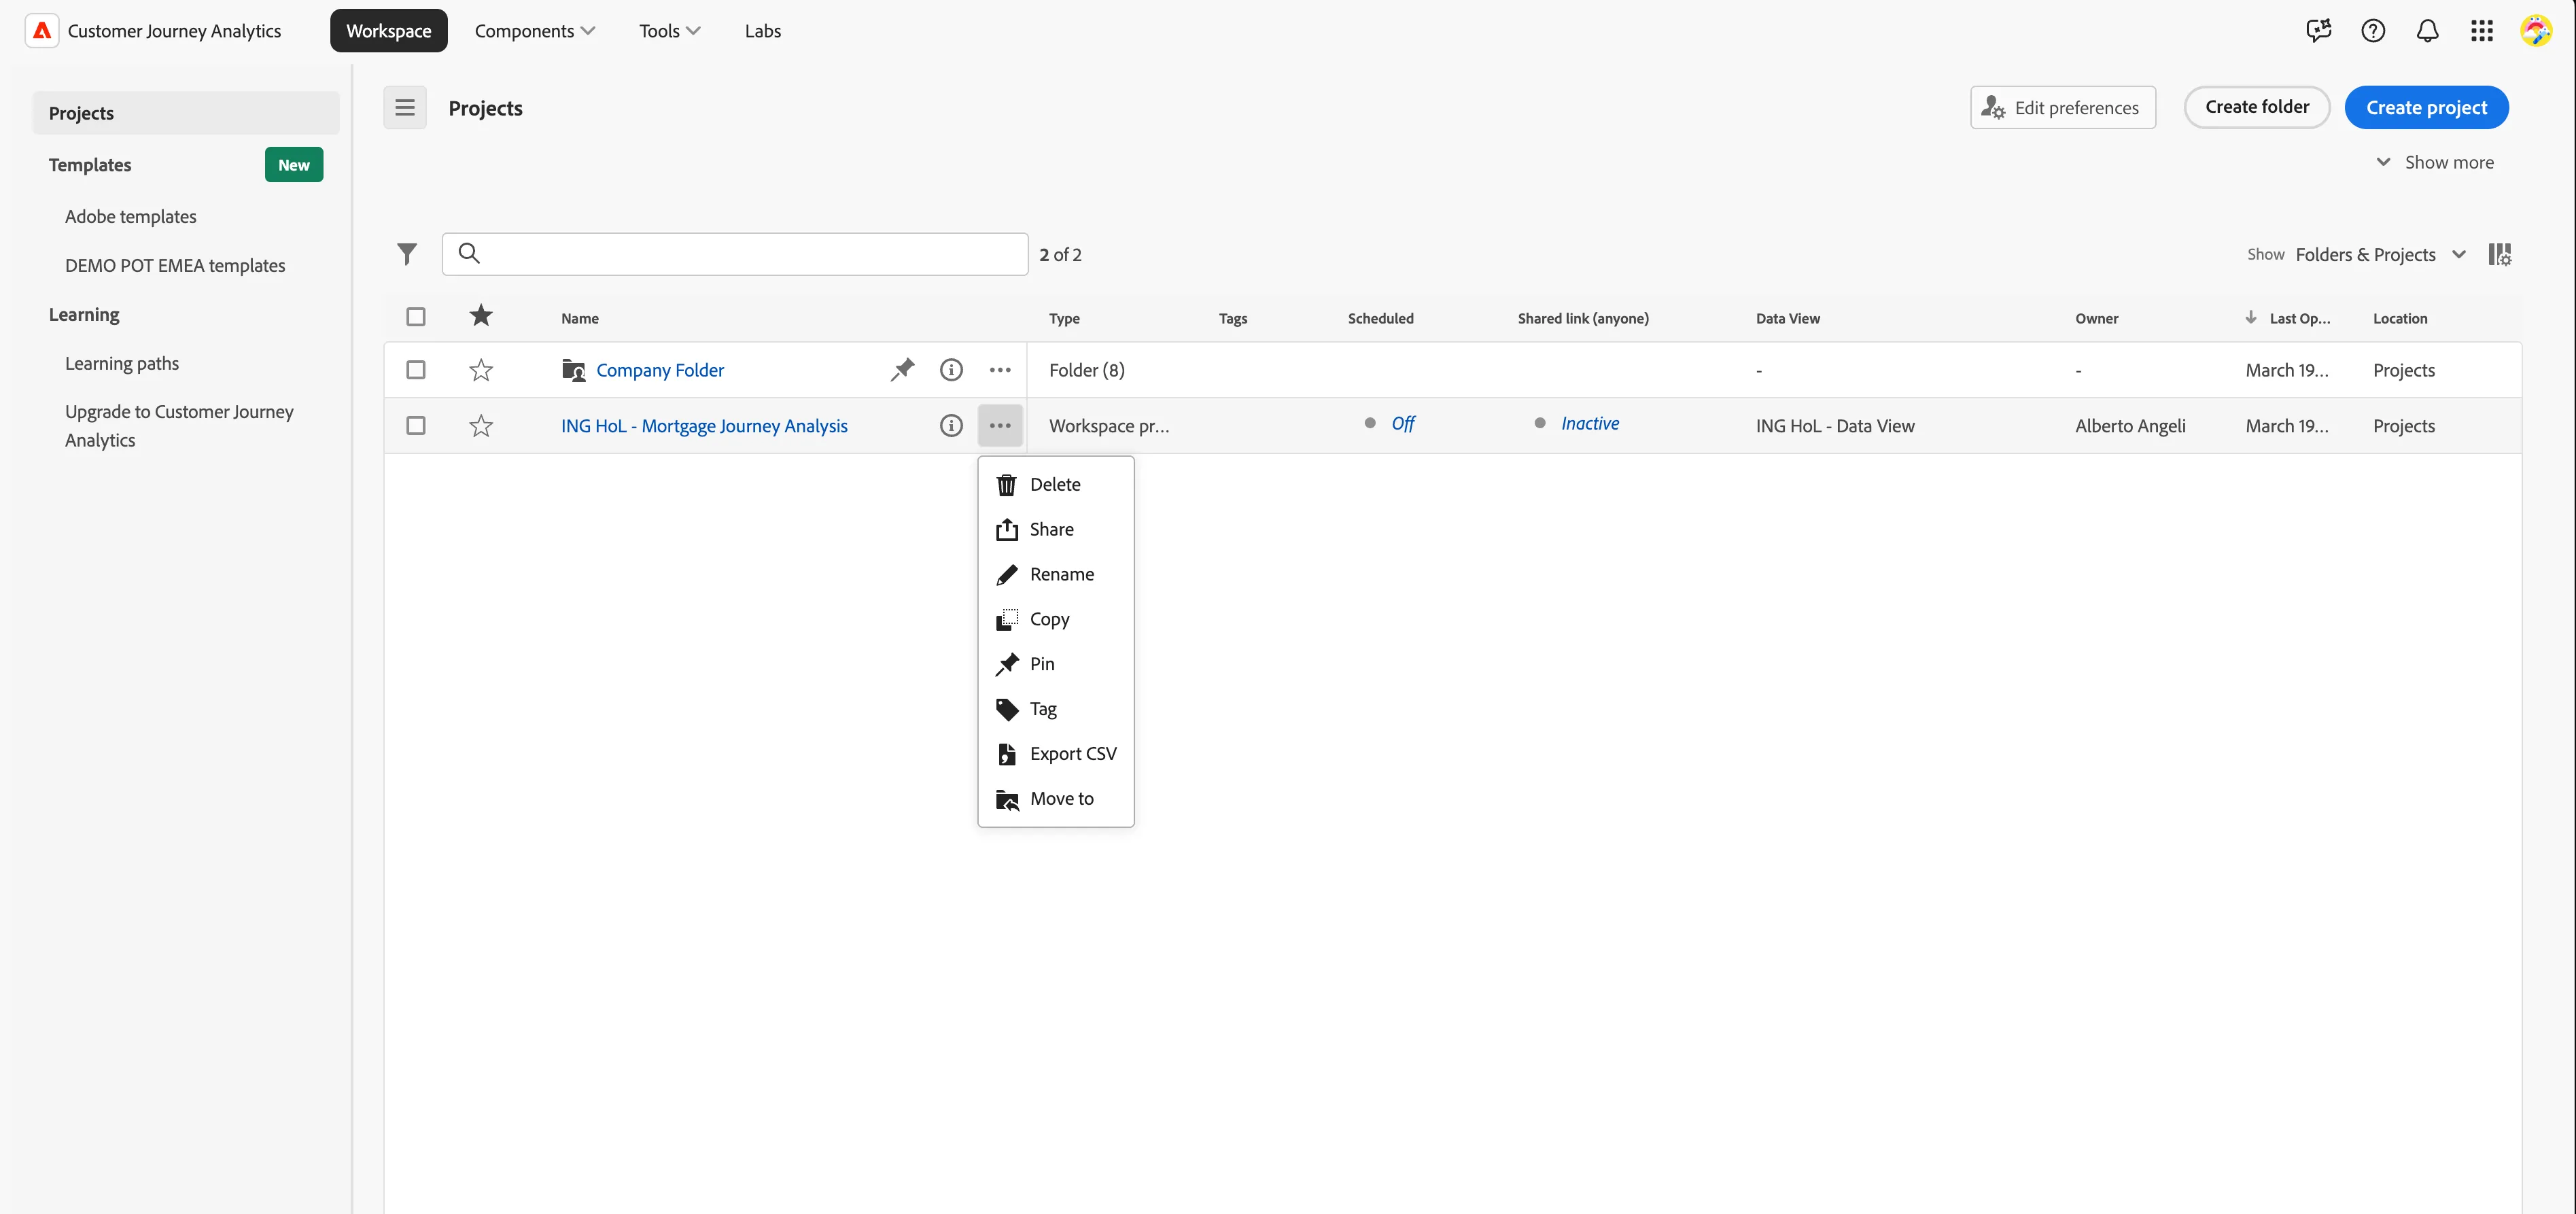Click the Adobe logo icon

[41, 30]
